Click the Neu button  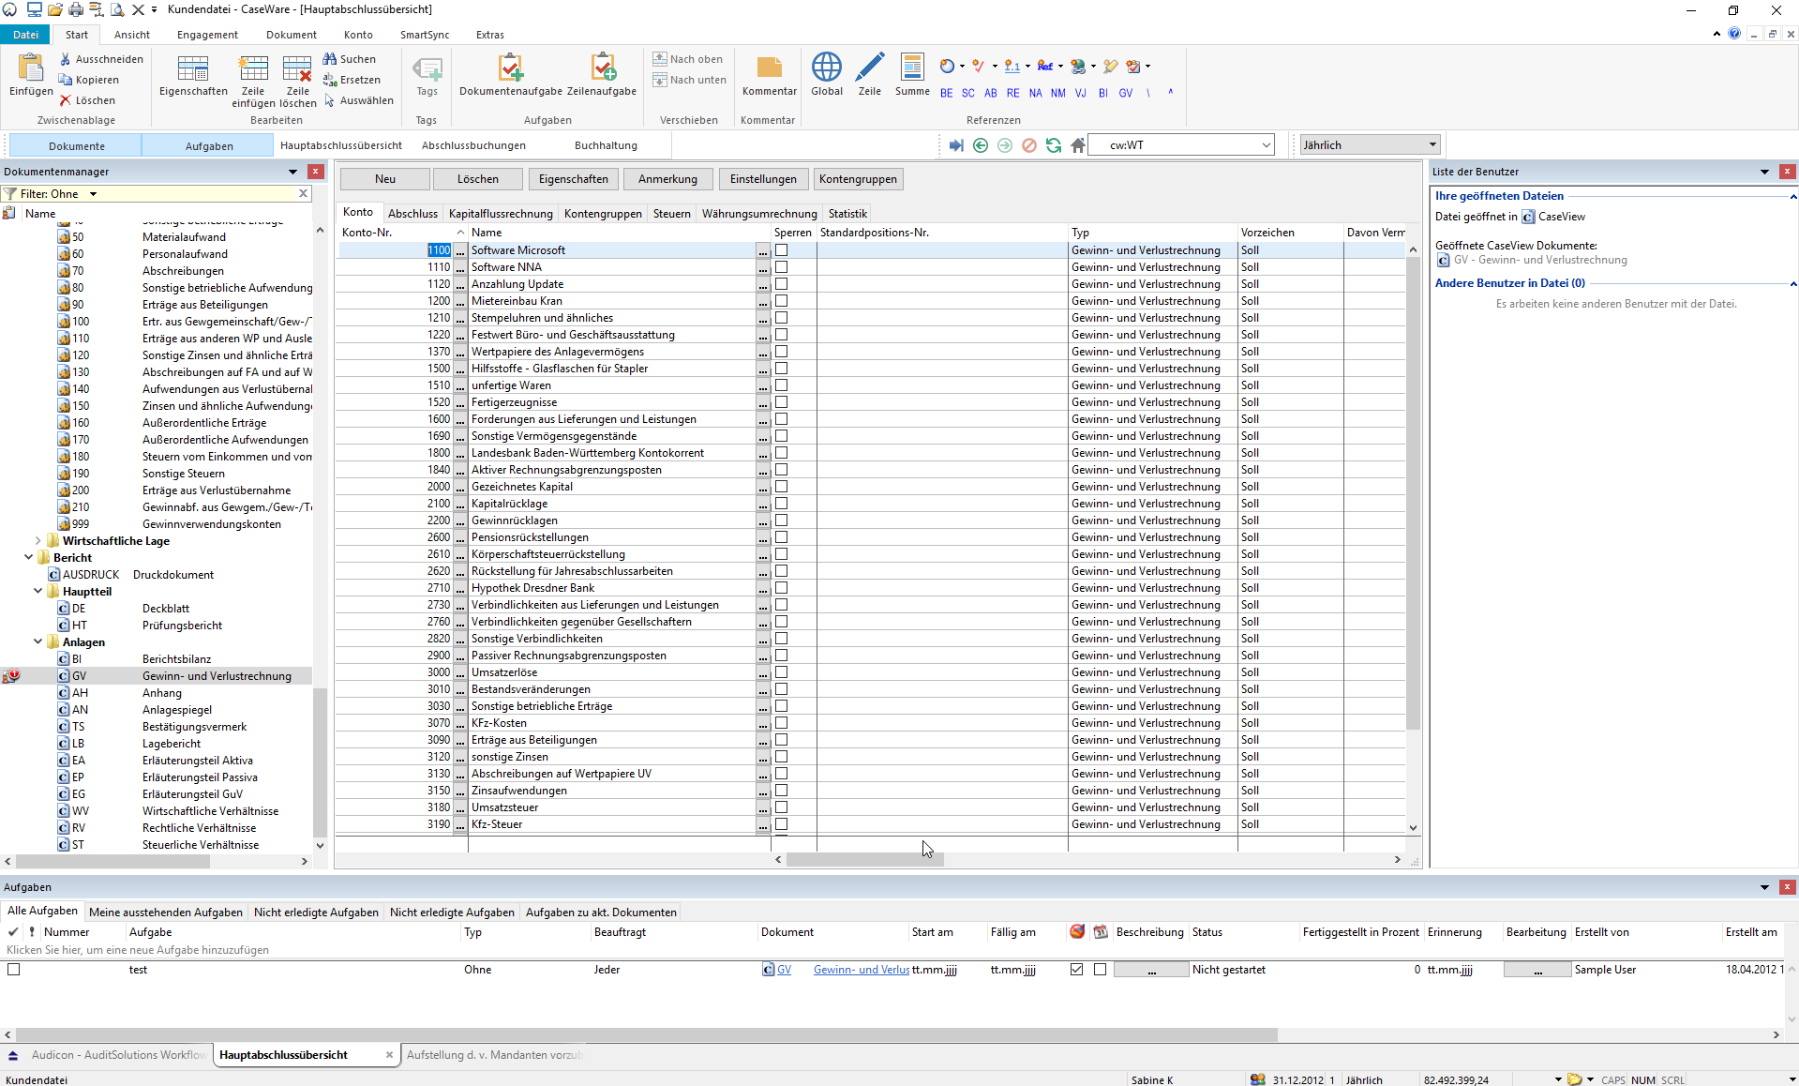(x=385, y=179)
